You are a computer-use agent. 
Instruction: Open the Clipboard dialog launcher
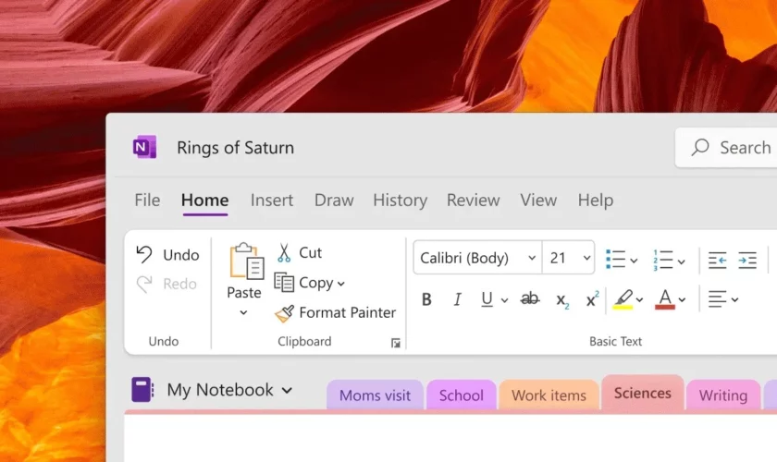pos(396,343)
